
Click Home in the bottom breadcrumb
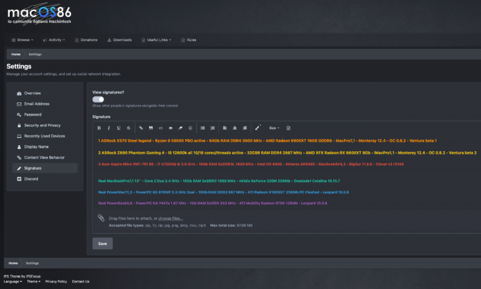(x=13, y=263)
